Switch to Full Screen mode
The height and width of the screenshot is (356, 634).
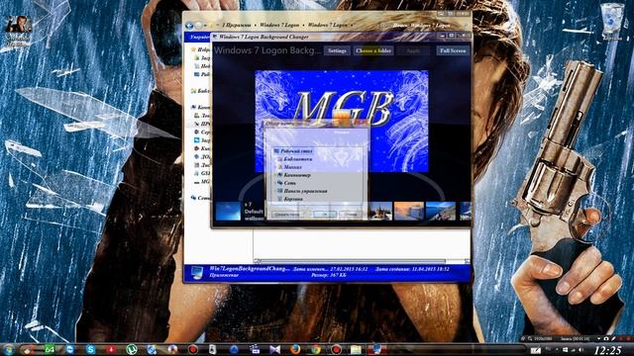pyautogui.click(x=453, y=50)
